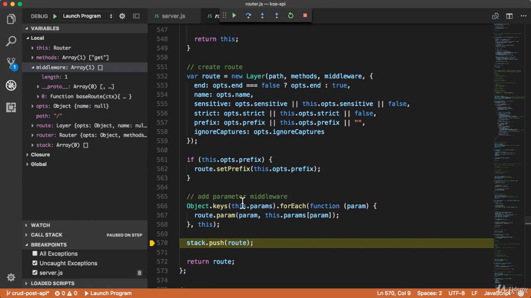Open the Debug view in activity bar
Image resolution: width=531 pixels, height=298 pixels.
click(x=11, y=85)
